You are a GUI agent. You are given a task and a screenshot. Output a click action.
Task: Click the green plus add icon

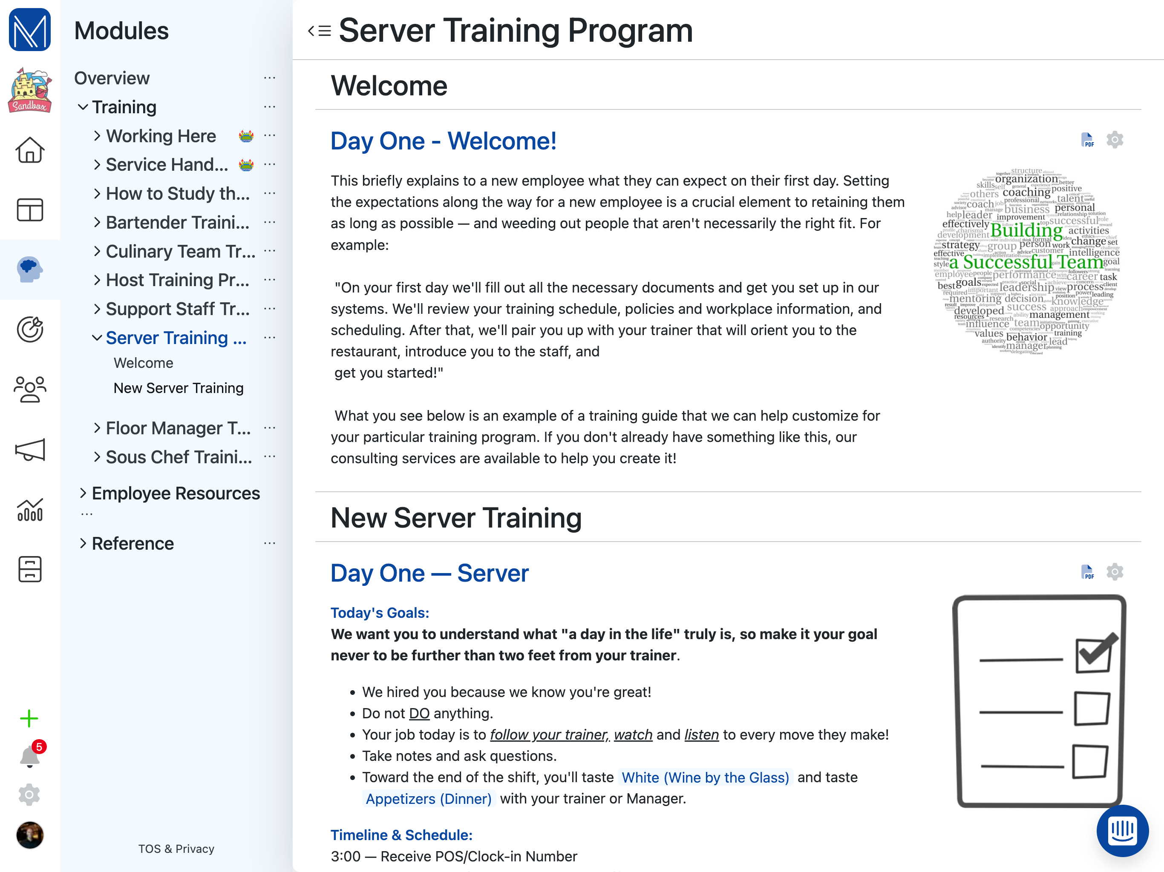[29, 718]
